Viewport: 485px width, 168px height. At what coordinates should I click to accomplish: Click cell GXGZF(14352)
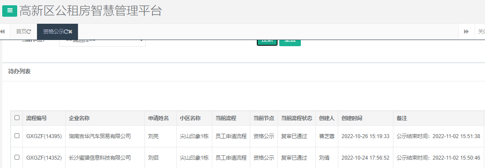click(x=44, y=158)
